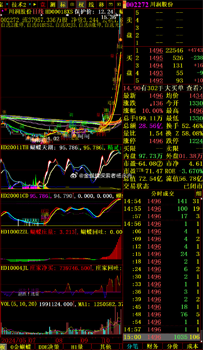The height and width of the screenshot is (350, 203).
Task: Click the 15:00 final trade row
Action: [x=161, y=337]
